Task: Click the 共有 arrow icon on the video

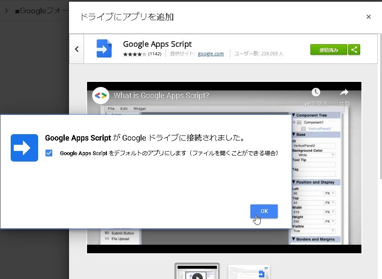Action: (x=344, y=93)
